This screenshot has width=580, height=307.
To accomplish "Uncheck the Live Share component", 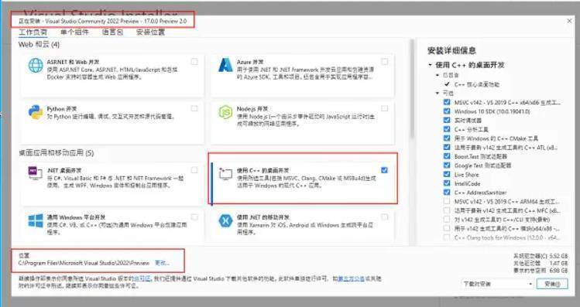I will pyautogui.click(x=447, y=174).
